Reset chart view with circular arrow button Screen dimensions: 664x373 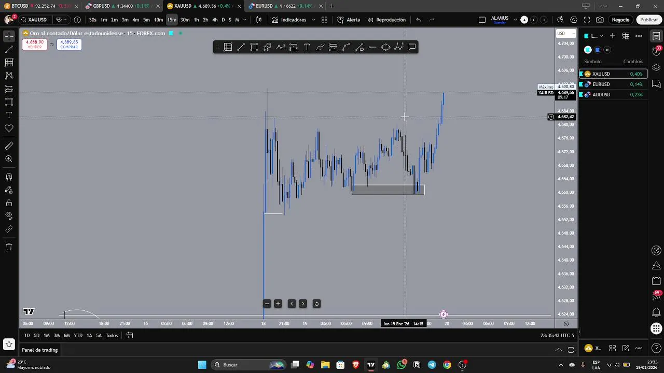coord(316,304)
